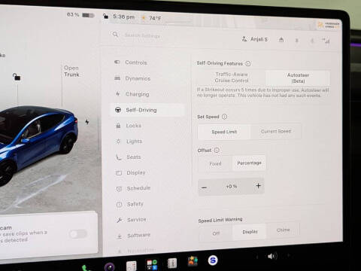Tap the lock icon in status bar
The image size is (361, 271).
[105, 17]
